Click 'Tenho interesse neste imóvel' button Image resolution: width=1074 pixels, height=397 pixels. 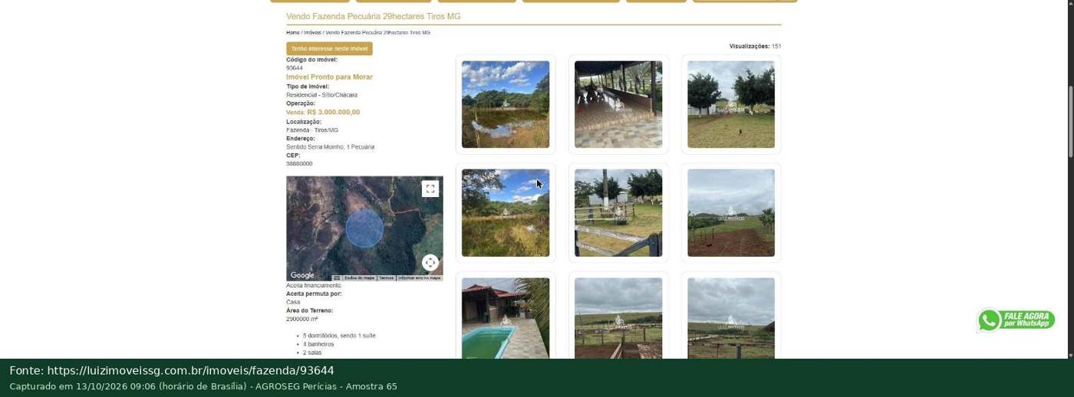pos(329,48)
